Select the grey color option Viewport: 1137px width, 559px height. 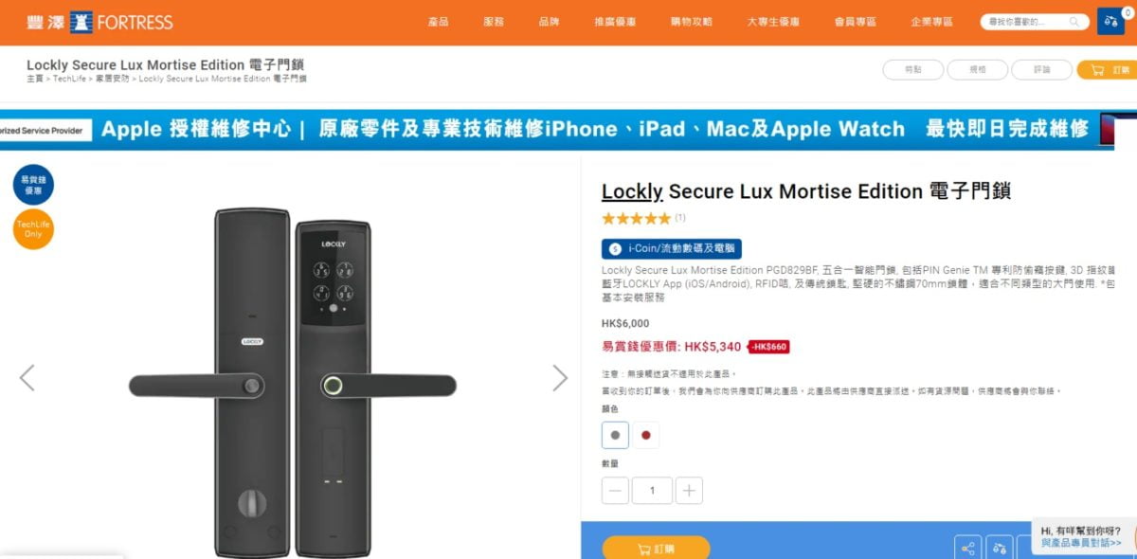click(x=615, y=435)
